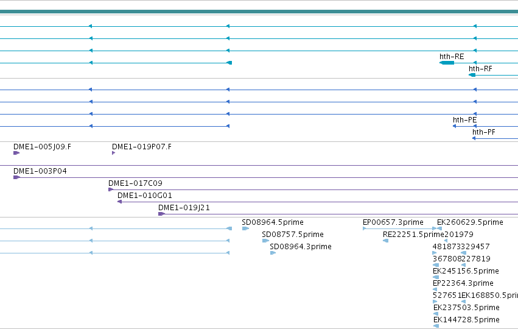Select the SD08757.5prime EST glyph

pos(265,241)
